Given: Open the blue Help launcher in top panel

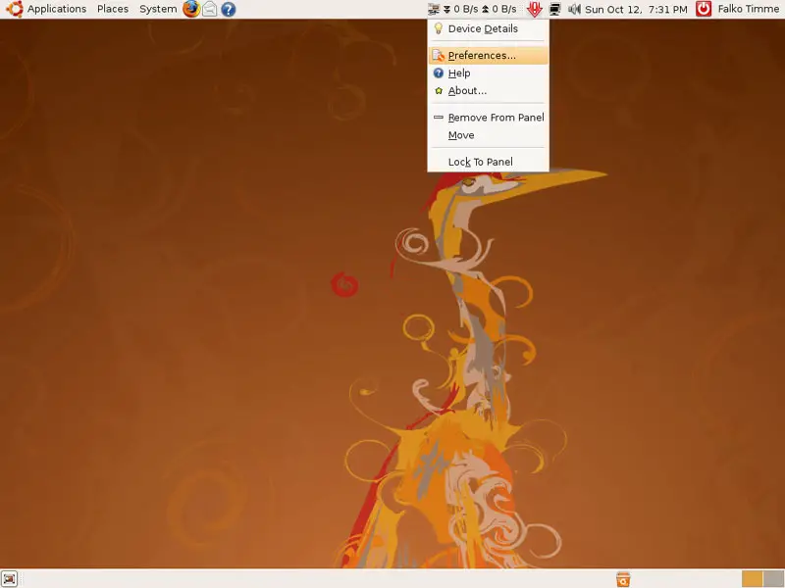Looking at the screenshot, I should [229, 9].
